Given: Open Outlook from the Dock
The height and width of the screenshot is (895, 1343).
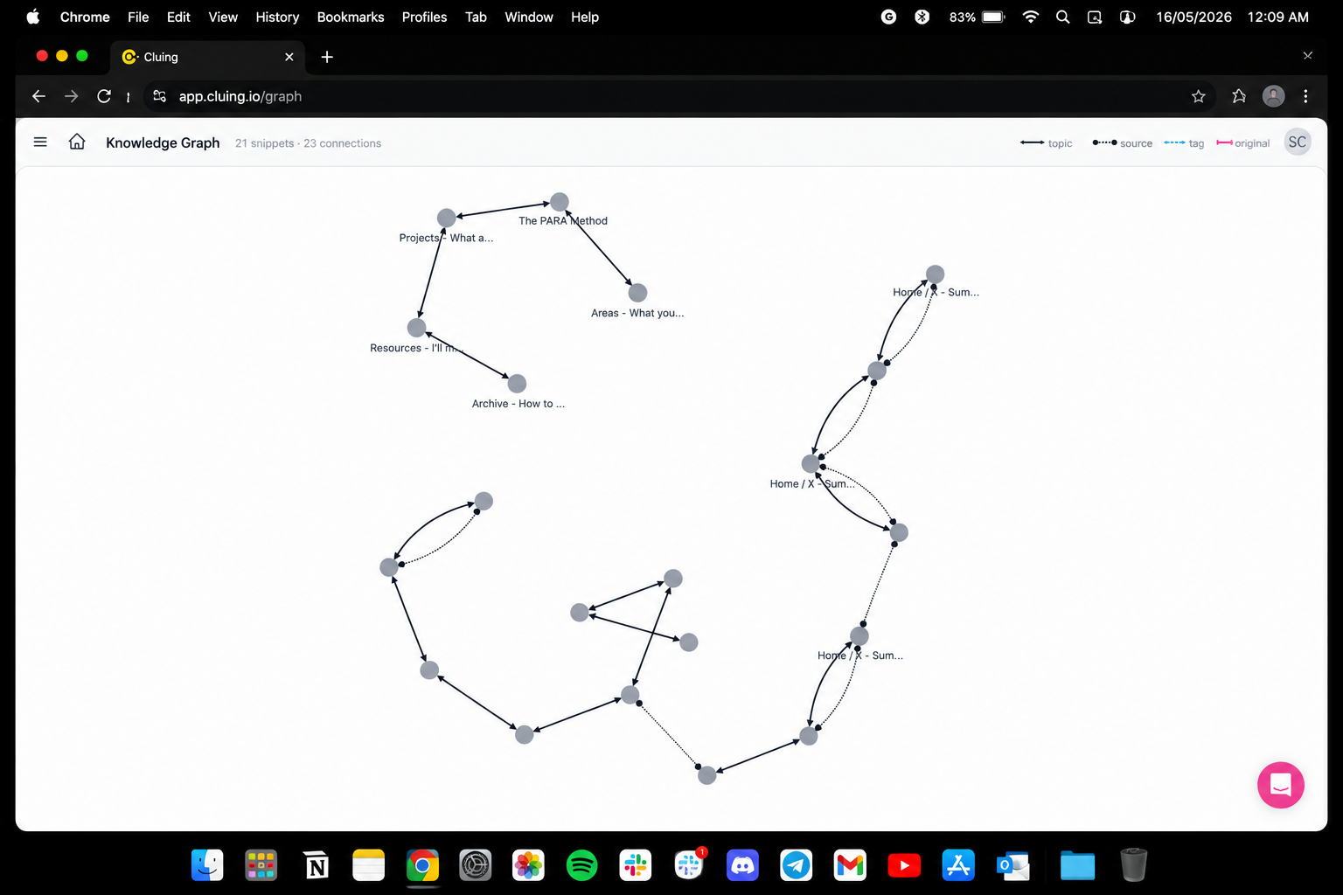Looking at the screenshot, I should tap(1012, 865).
